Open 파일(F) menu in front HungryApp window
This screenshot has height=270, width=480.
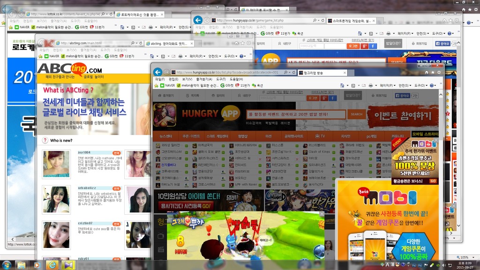160,79
